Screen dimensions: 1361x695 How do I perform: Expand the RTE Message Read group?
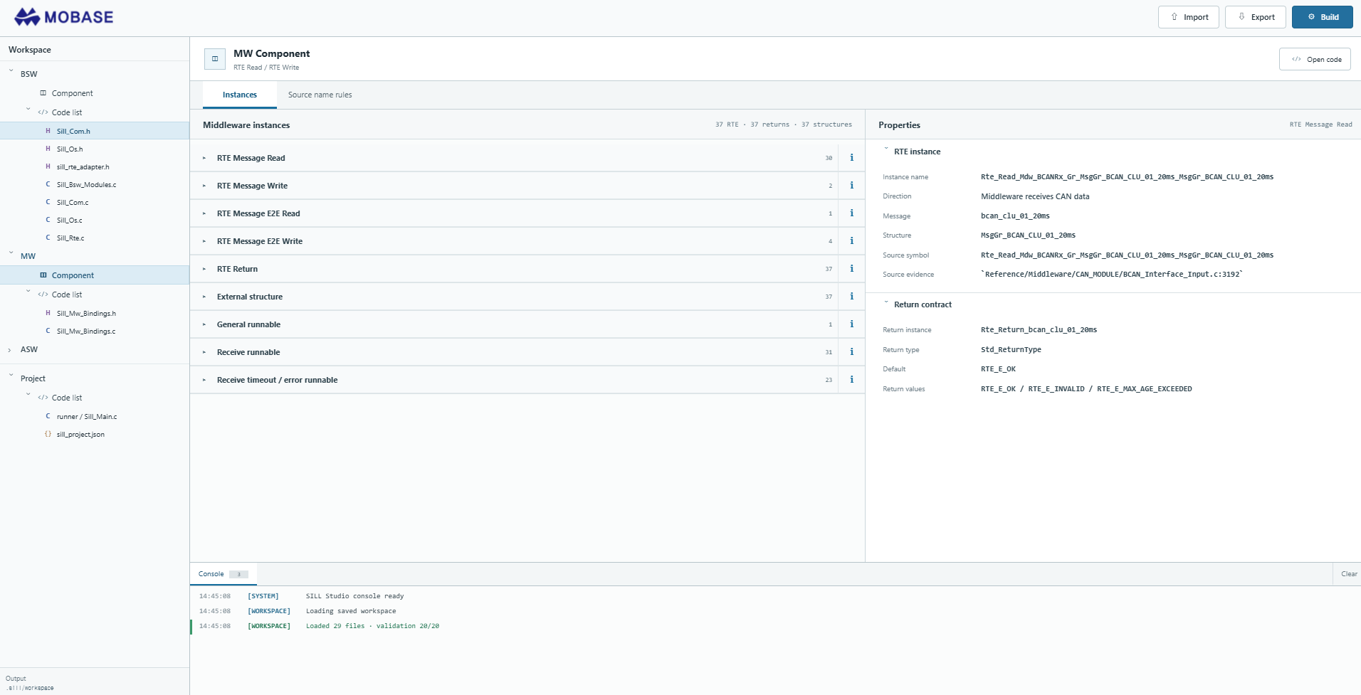click(x=204, y=158)
